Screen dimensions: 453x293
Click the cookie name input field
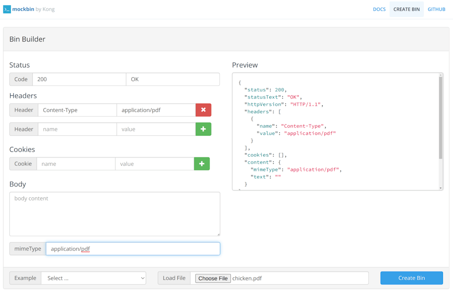(x=76, y=164)
